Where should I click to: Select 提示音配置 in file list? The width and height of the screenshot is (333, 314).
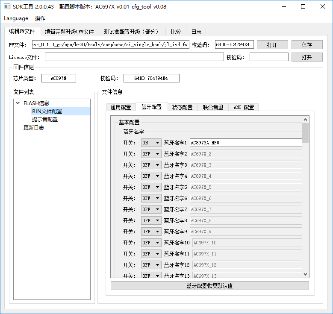coord(45,119)
